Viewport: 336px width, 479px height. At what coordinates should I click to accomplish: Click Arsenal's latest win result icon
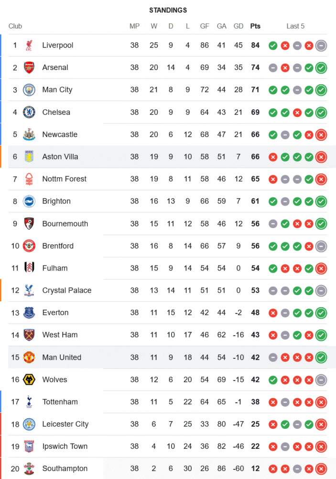(321, 68)
